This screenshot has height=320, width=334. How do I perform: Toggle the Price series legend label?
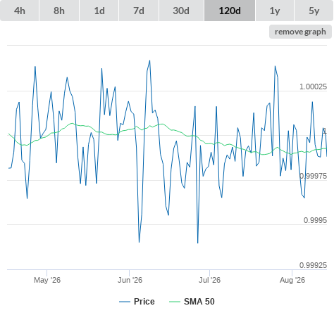point(144,302)
